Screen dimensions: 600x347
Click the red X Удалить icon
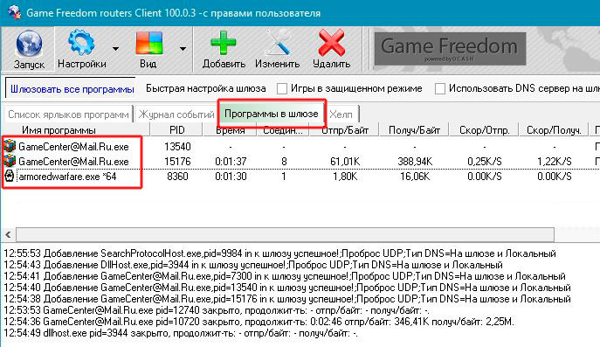[331, 43]
